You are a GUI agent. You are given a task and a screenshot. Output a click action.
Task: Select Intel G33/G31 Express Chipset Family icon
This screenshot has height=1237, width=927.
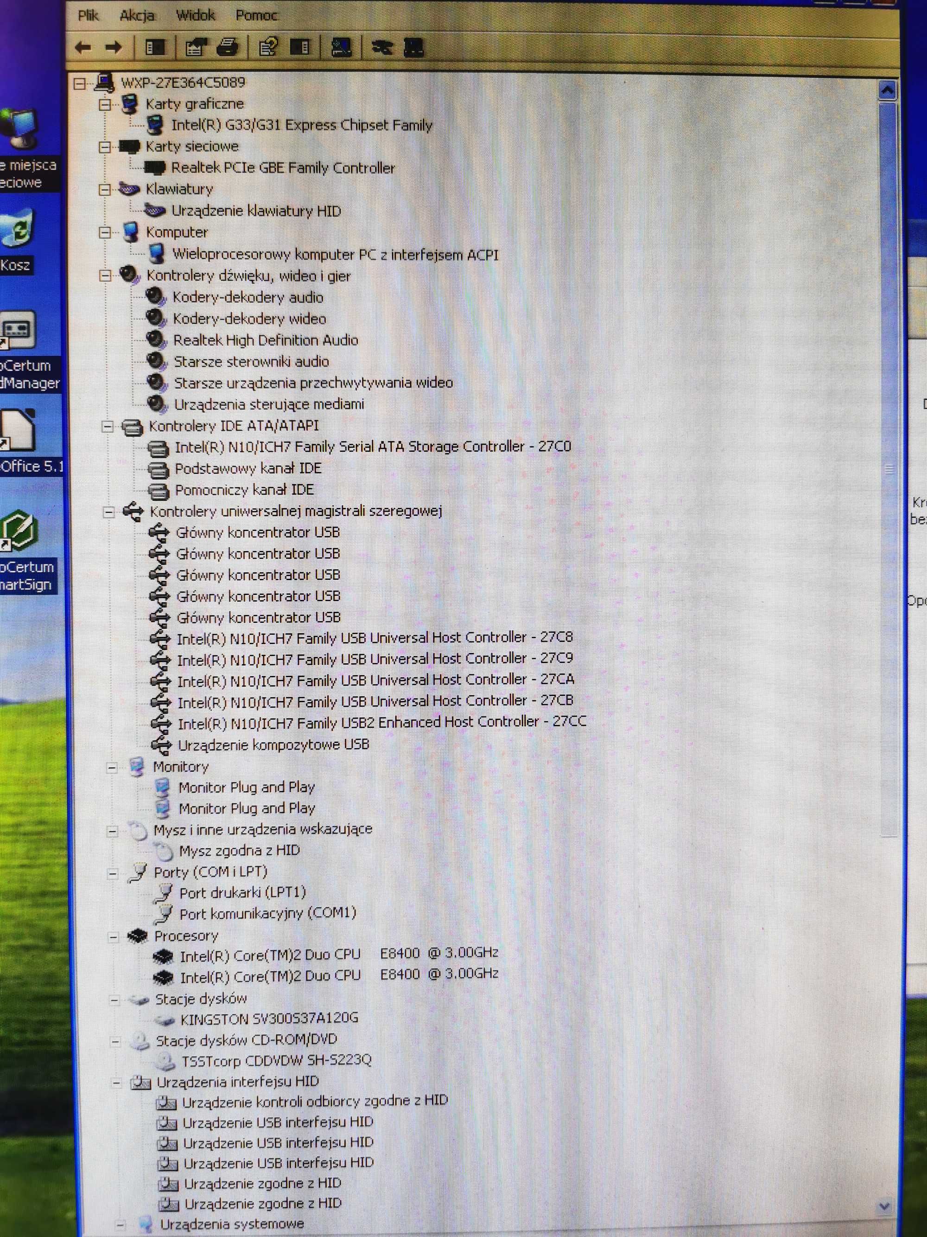155,125
